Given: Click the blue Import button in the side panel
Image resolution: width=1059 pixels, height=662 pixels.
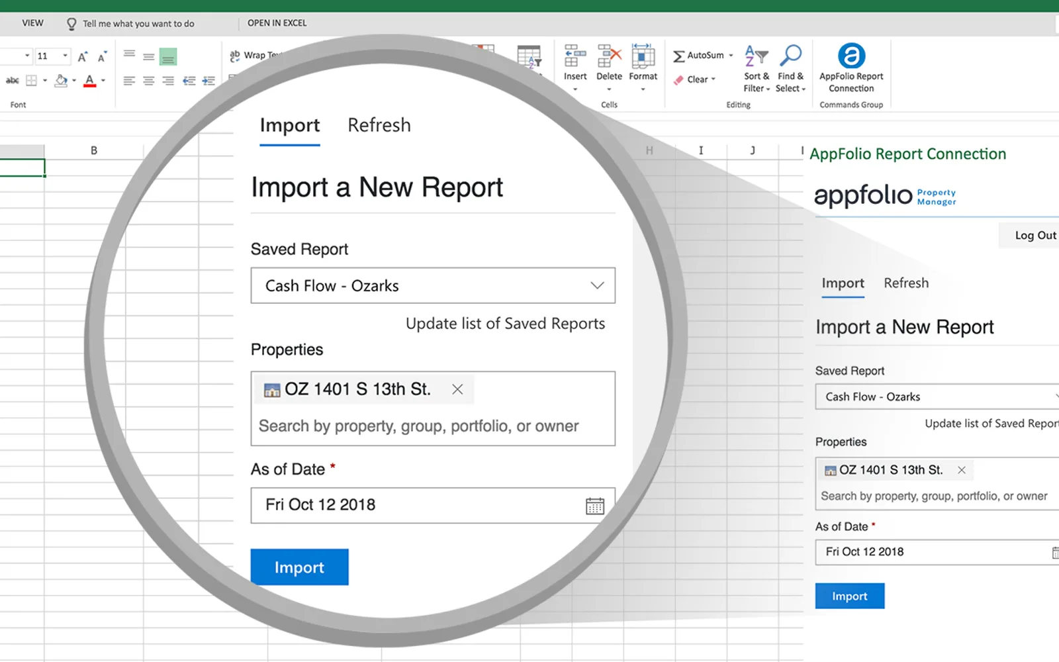Looking at the screenshot, I should [x=850, y=596].
